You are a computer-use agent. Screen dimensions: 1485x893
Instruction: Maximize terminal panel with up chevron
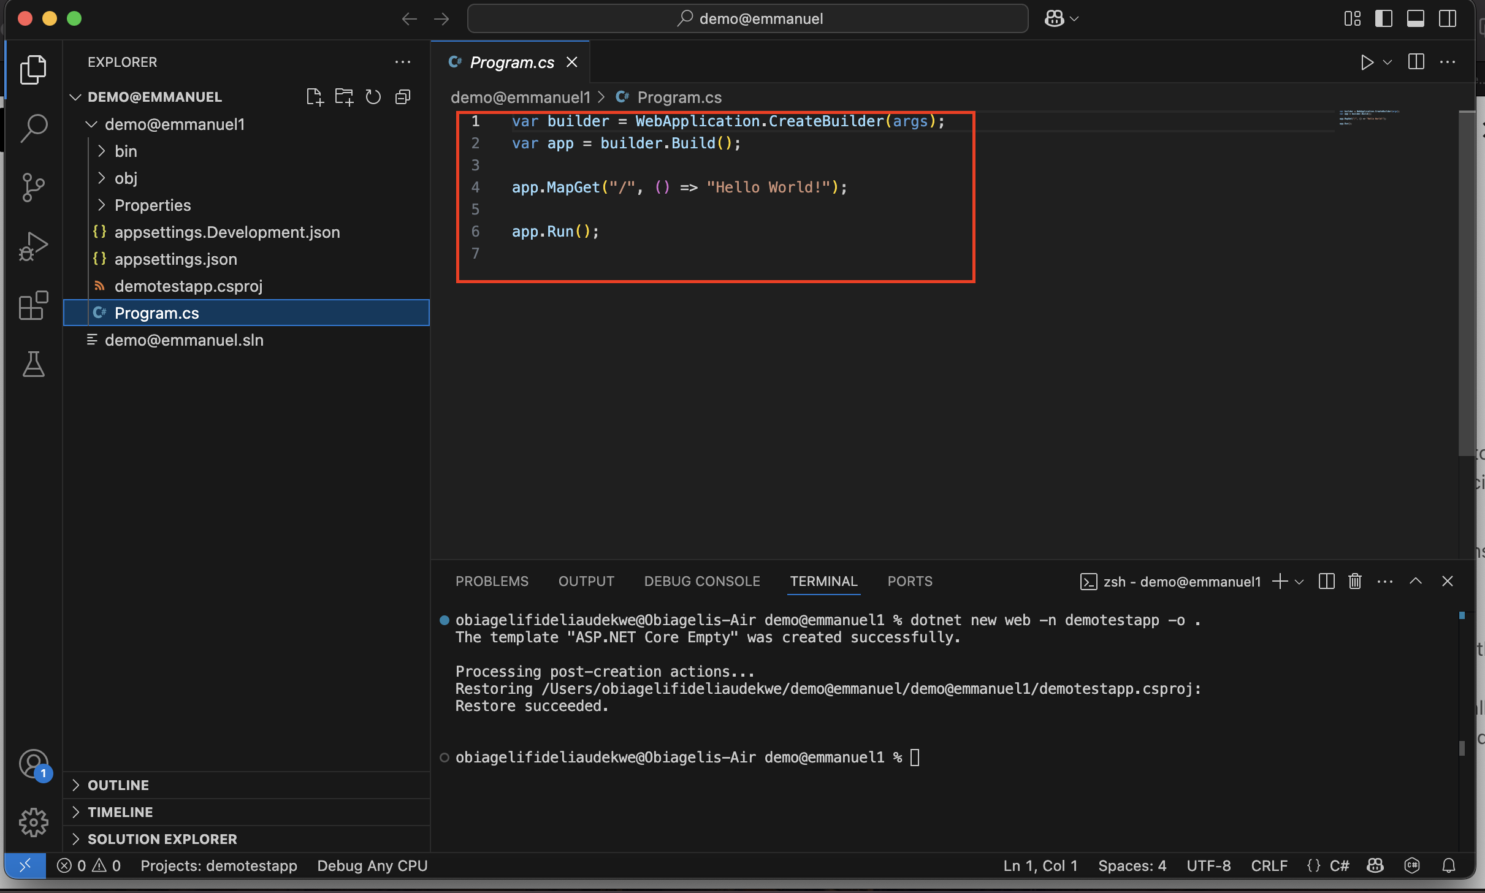[1416, 581]
